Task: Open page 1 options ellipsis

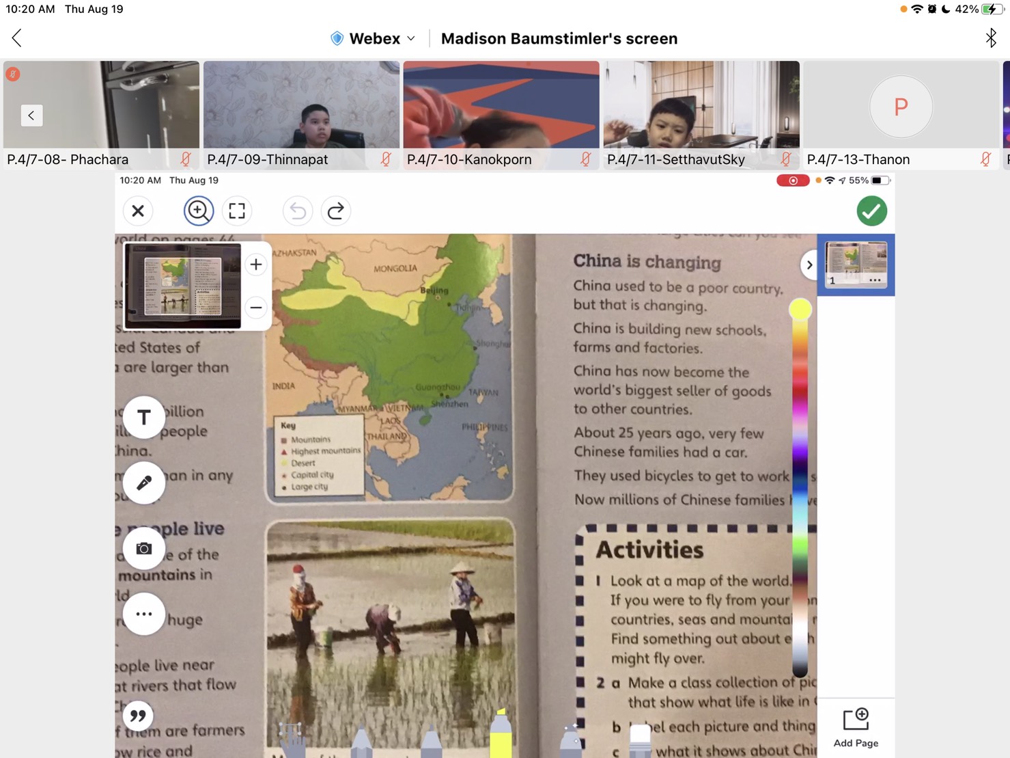Action: 875,280
